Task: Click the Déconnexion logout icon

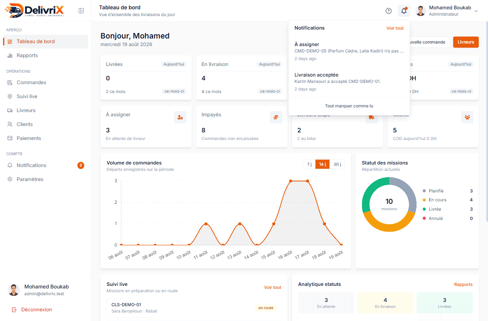Action: (14, 310)
